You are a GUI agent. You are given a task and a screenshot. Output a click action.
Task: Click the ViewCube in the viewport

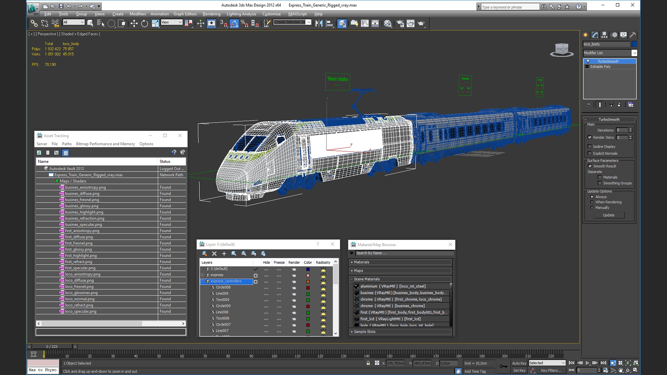point(562,50)
